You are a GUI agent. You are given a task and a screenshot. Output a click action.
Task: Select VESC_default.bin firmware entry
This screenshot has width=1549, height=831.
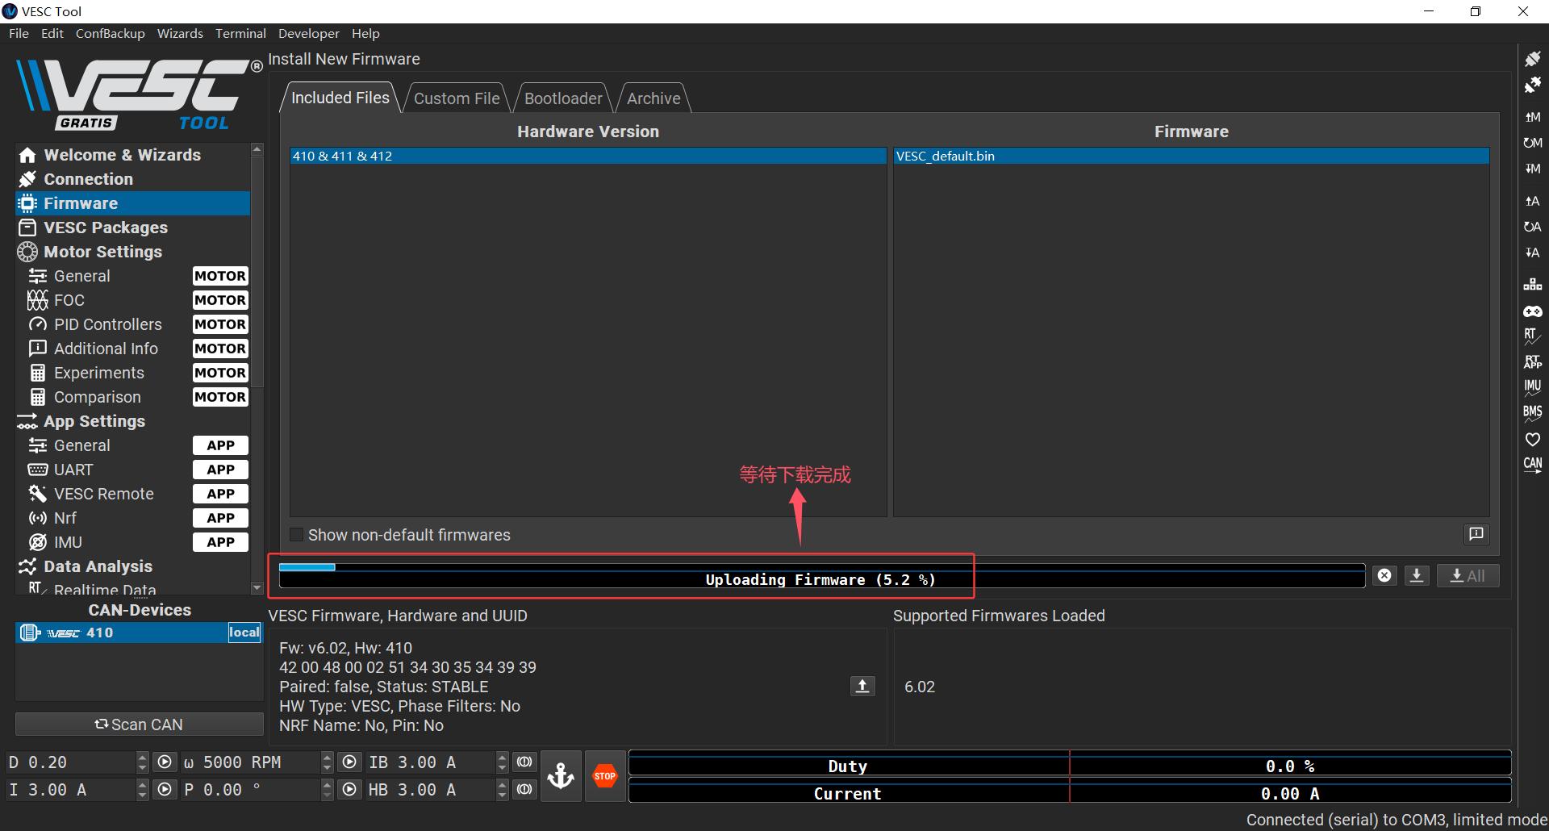pyautogui.click(x=1191, y=156)
